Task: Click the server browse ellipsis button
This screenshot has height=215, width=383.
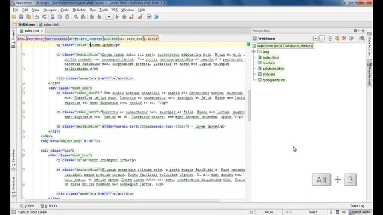Action: (x=322, y=38)
